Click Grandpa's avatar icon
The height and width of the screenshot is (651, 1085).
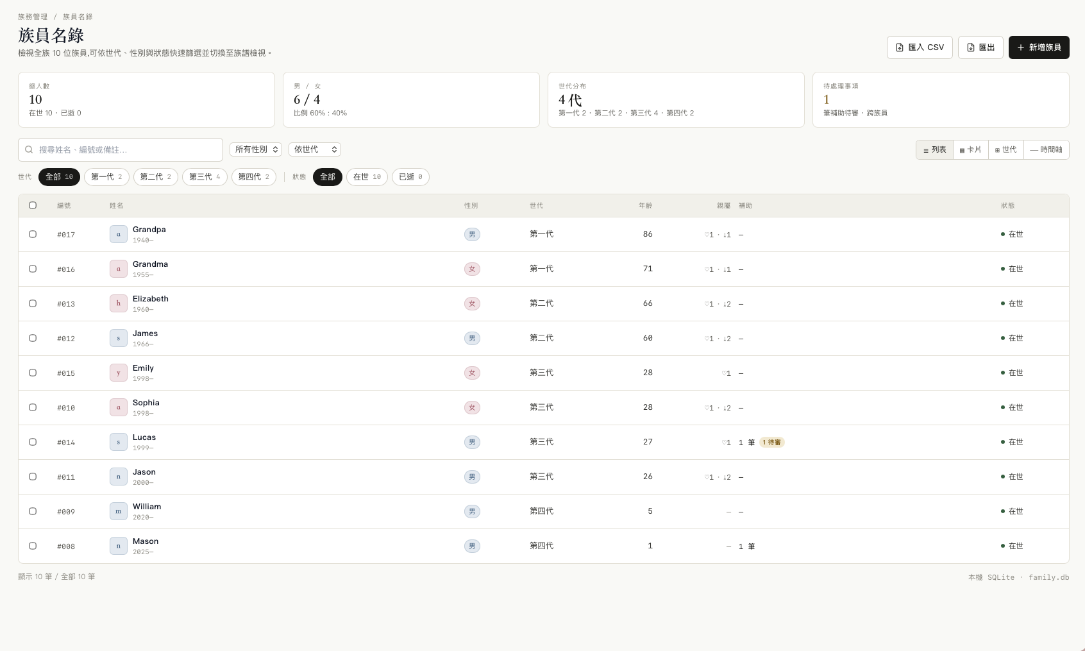tap(119, 234)
